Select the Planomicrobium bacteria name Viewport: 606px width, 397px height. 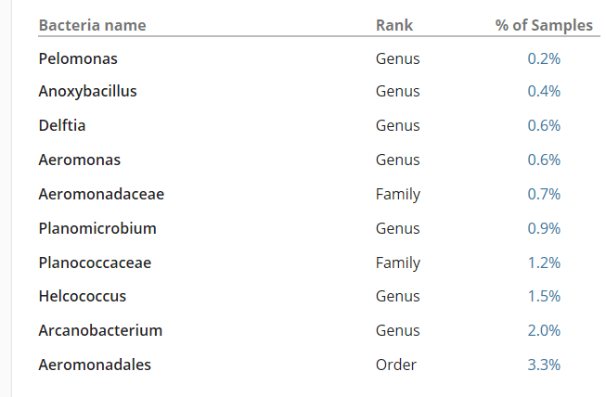[97, 228]
